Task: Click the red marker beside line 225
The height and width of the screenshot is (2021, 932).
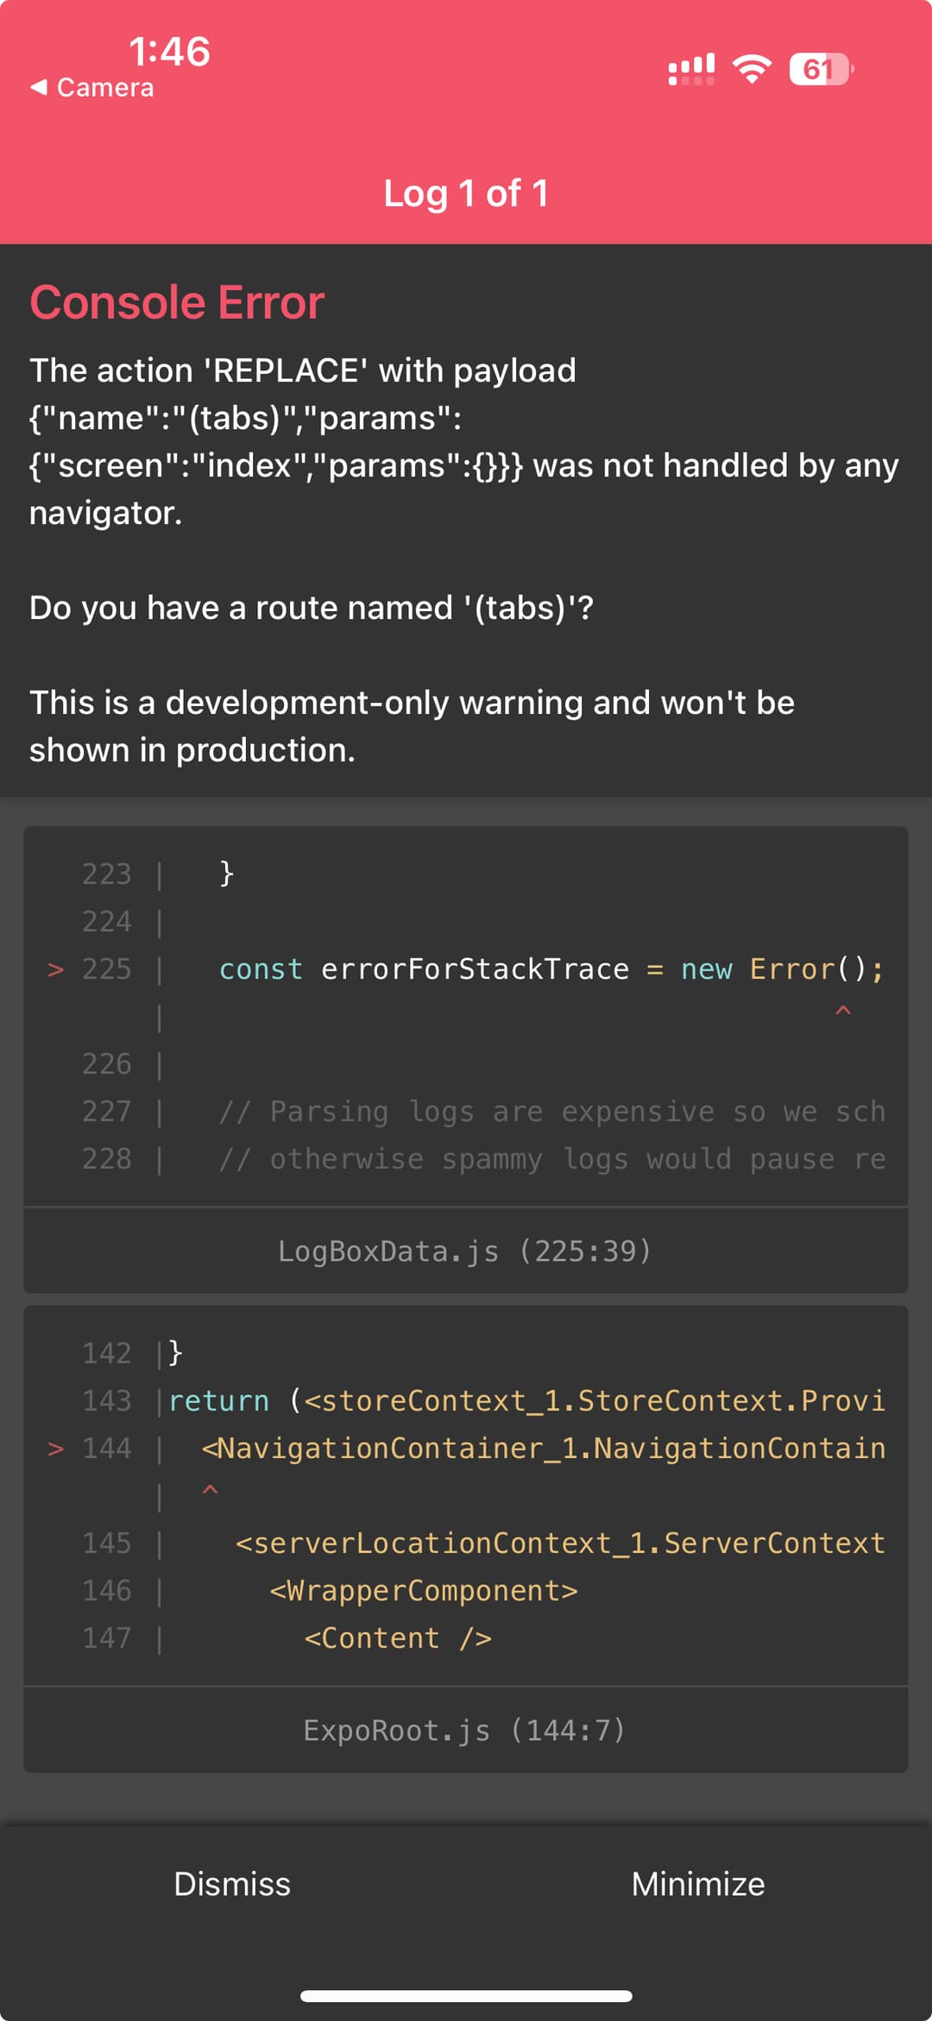Action: pyautogui.click(x=56, y=969)
